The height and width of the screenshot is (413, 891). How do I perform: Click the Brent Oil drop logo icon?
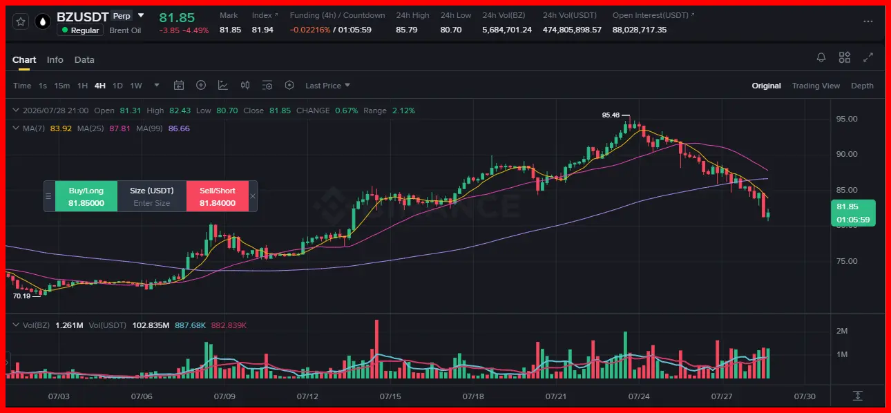[x=43, y=22]
